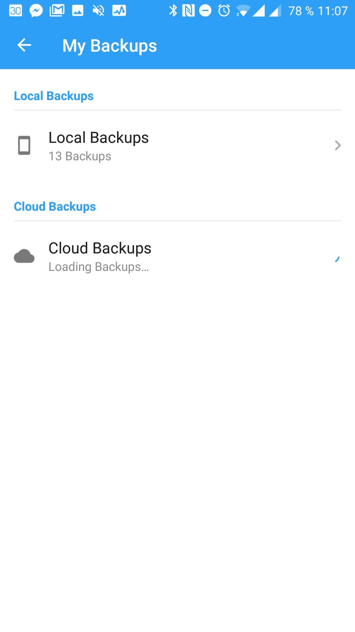Select the 13 Backups subtitle
The image size is (355, 632).
(80, 156)
